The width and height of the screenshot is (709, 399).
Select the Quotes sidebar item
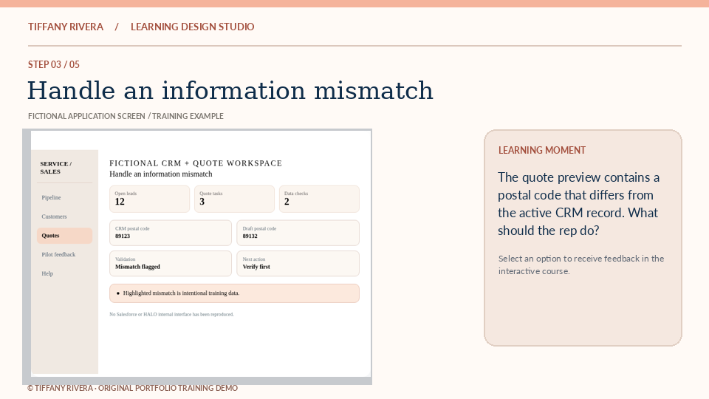(65, 236)
